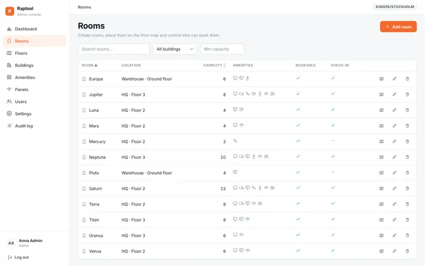Edit the Titan room
This screenshot has height=266, width=425.
394,220
